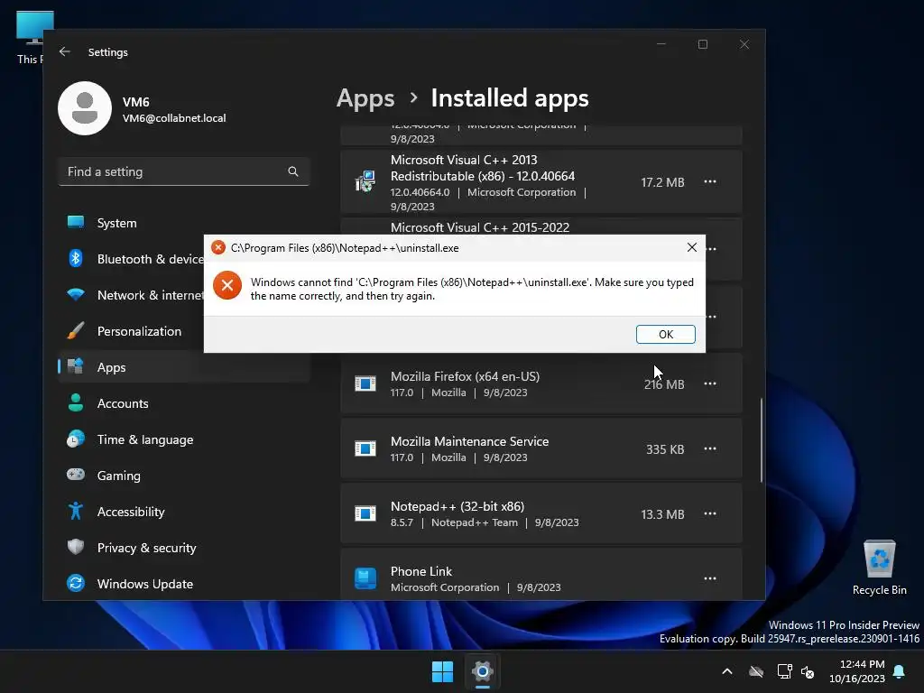
Task: Open Bluetooth & devices settings
Action: coord(131,259)
